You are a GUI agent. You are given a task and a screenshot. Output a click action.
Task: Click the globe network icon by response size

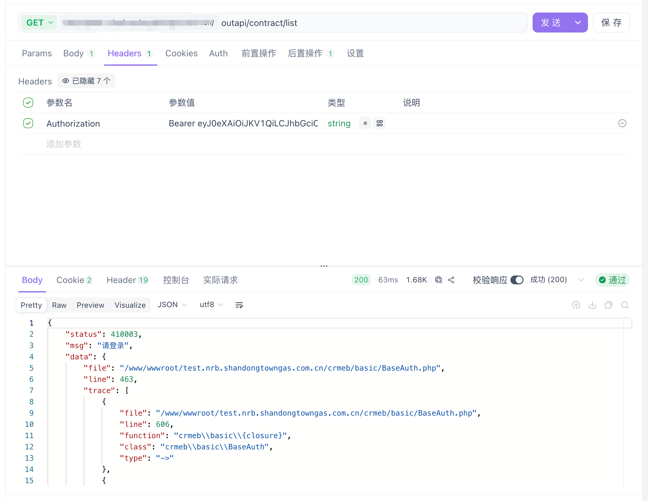(438, 280)
